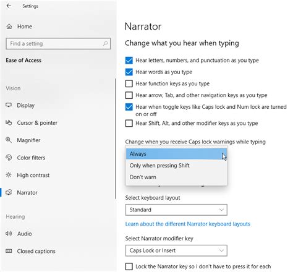Screen dimensions: 293x272
Task: Uncheck Hear words as you type
Action: point(129,72)
